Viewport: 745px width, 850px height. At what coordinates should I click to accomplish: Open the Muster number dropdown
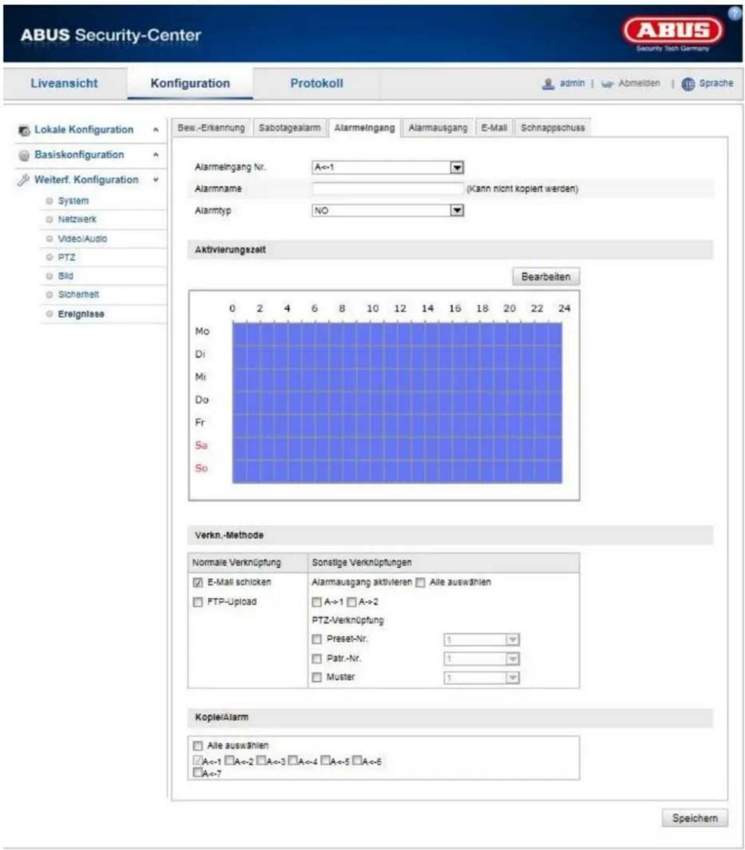pos(482,678)
